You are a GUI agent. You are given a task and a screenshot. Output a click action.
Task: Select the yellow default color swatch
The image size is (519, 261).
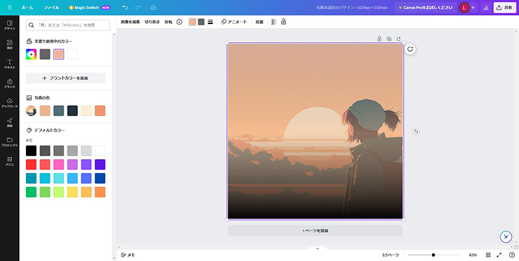(x=73, y=192)
